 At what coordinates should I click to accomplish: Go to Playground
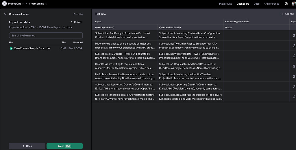pos(225,3)
